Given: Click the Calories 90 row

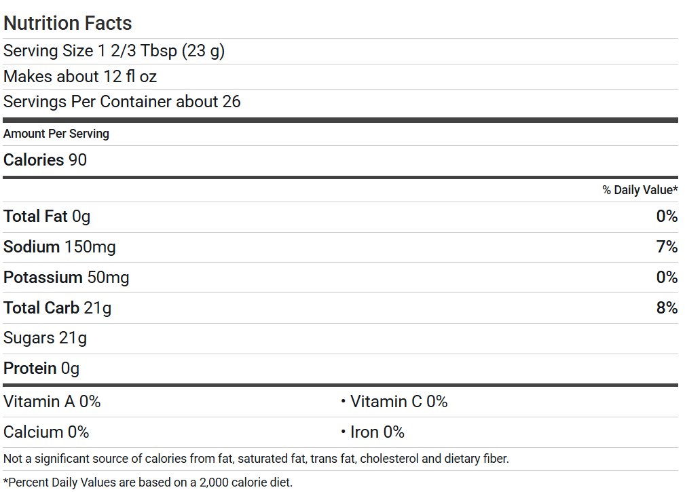Looking at the screenshot, I should point(45,160).
